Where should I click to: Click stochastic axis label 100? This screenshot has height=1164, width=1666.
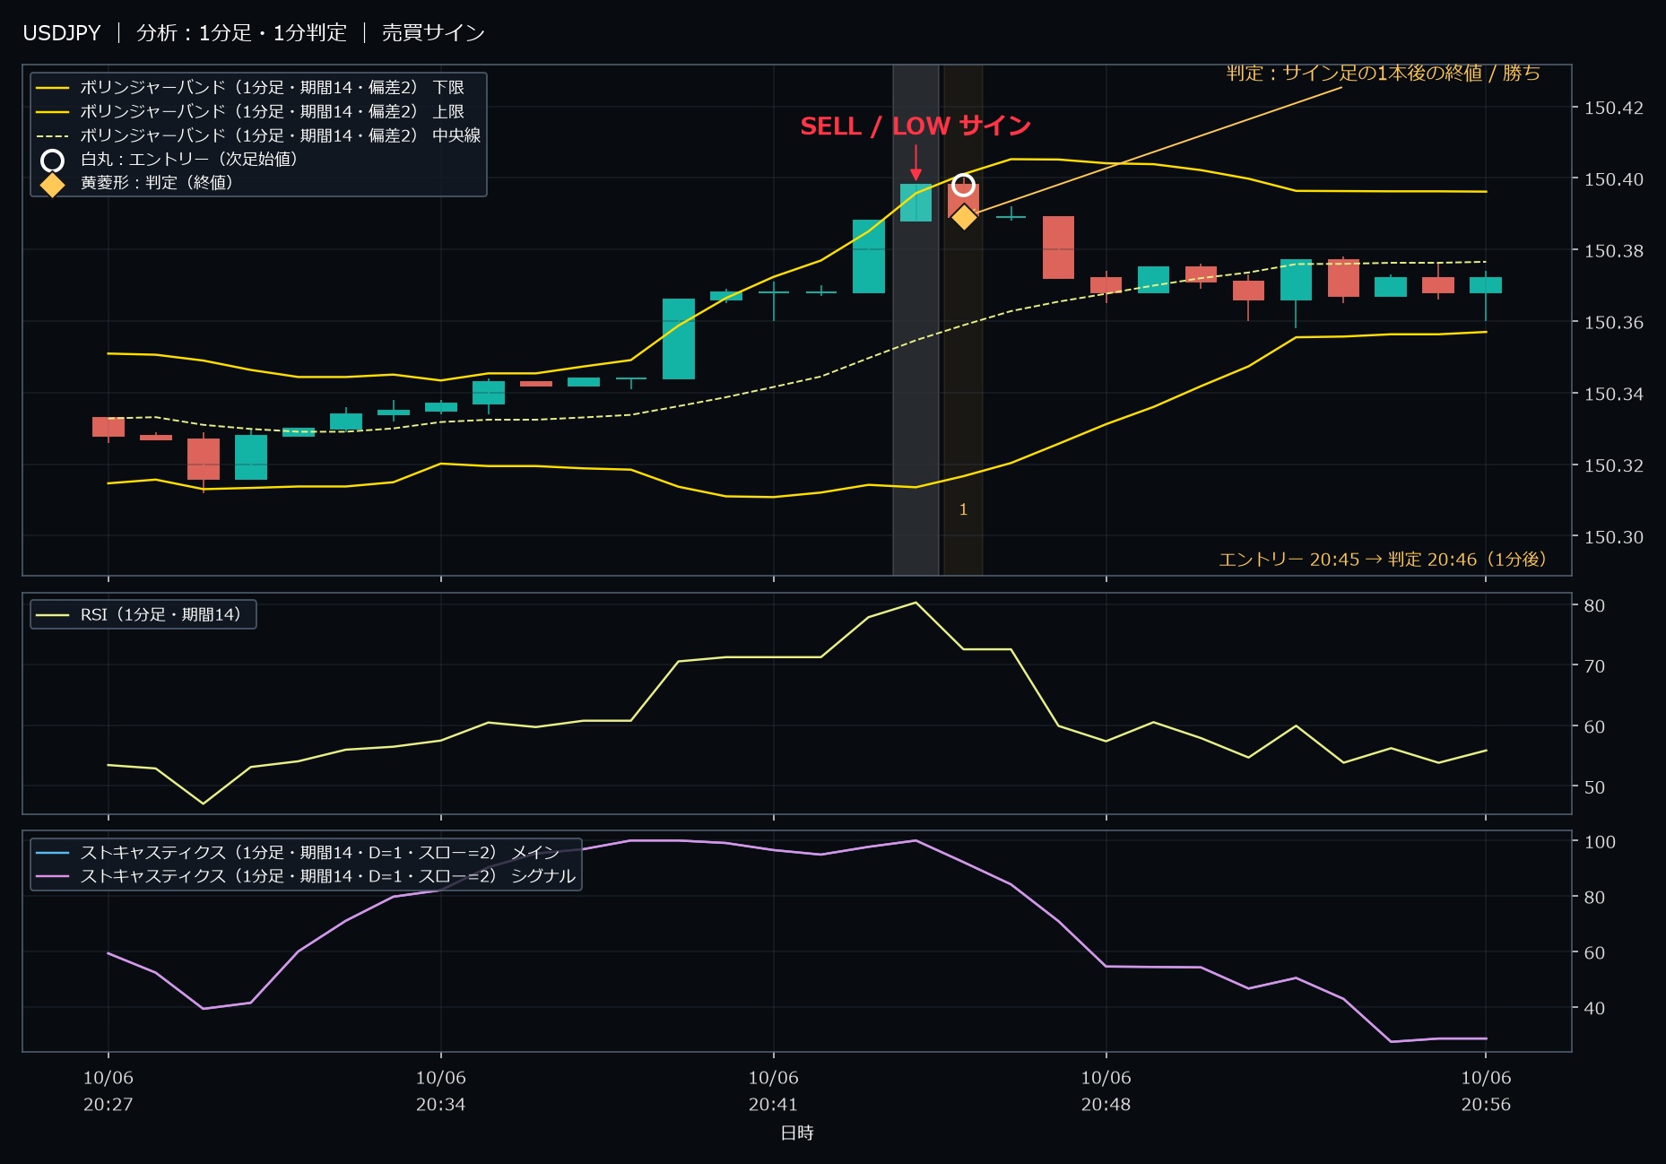[1600, 842]
